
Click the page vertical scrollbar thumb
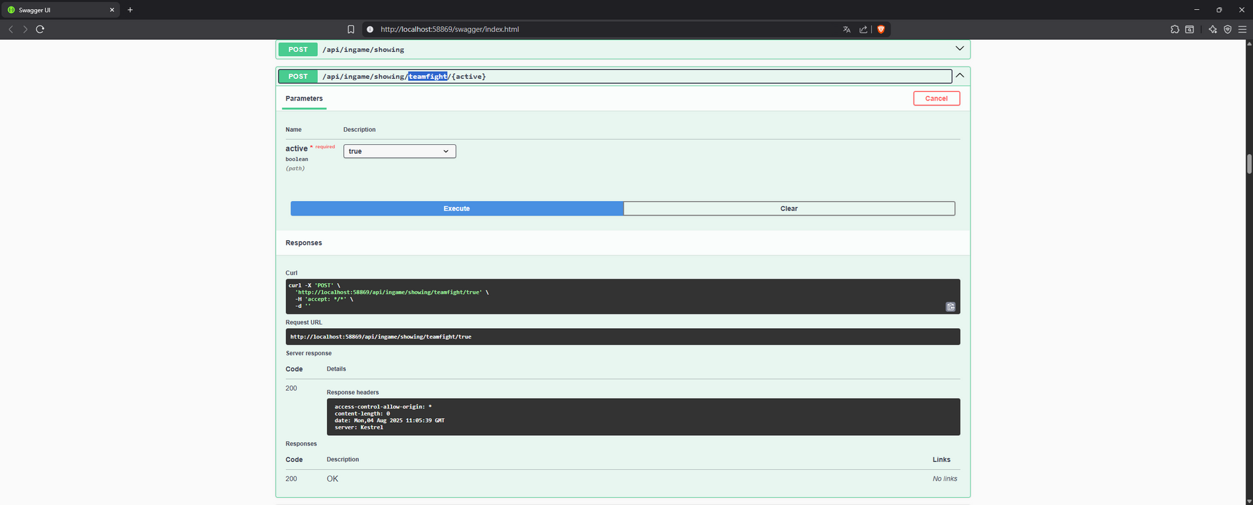point(1249,164)
